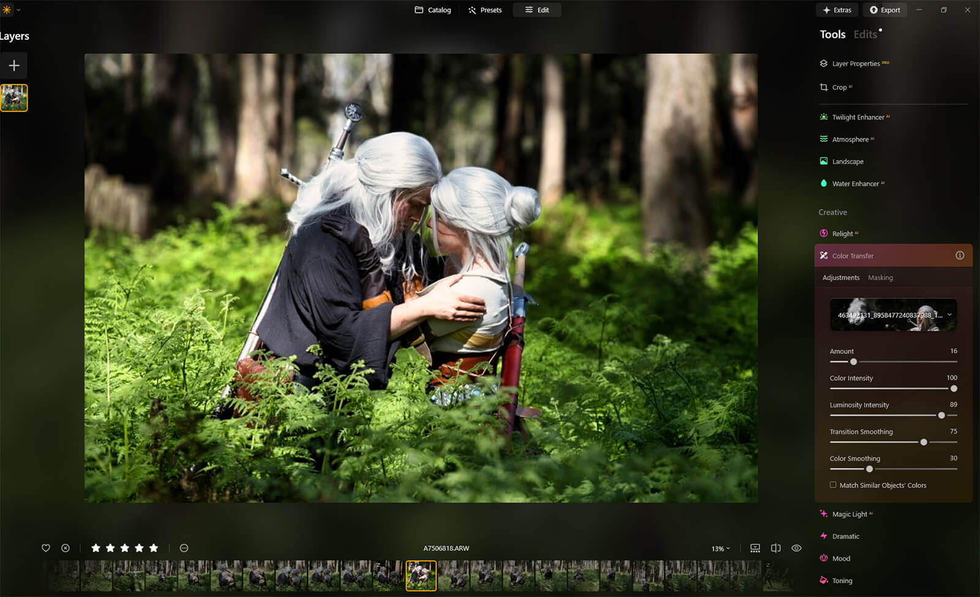
Task: Toggle the eye preview icon
Action: coord(796,548)
